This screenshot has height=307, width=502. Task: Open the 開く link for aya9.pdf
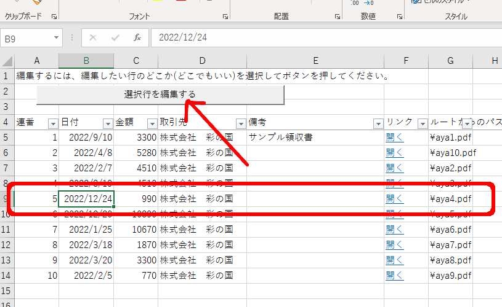point(394,276)
